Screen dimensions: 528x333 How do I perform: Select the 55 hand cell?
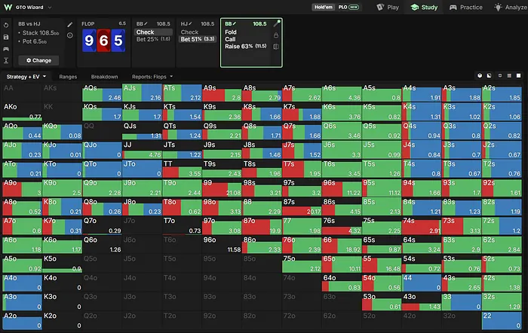[x=382, y=264]
